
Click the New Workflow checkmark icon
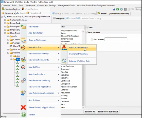pyautogui.click(x=23, y=47)
